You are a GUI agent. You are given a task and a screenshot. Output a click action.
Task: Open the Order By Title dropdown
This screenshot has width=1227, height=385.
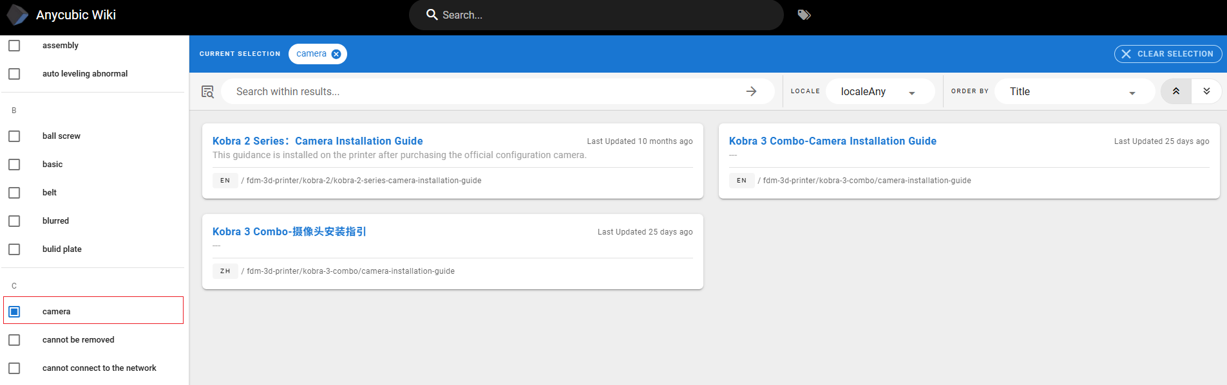point(1074,91)
